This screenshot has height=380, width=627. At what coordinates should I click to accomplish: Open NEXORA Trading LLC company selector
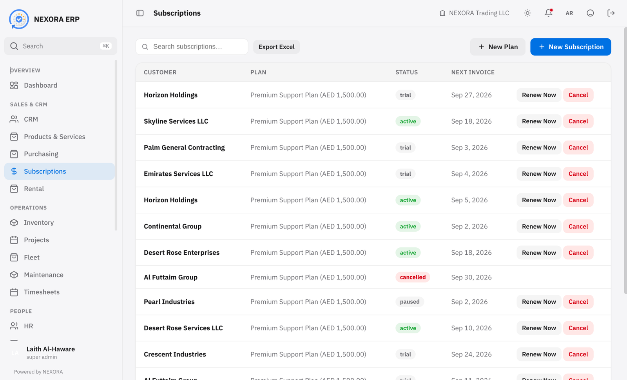[474, 13]
